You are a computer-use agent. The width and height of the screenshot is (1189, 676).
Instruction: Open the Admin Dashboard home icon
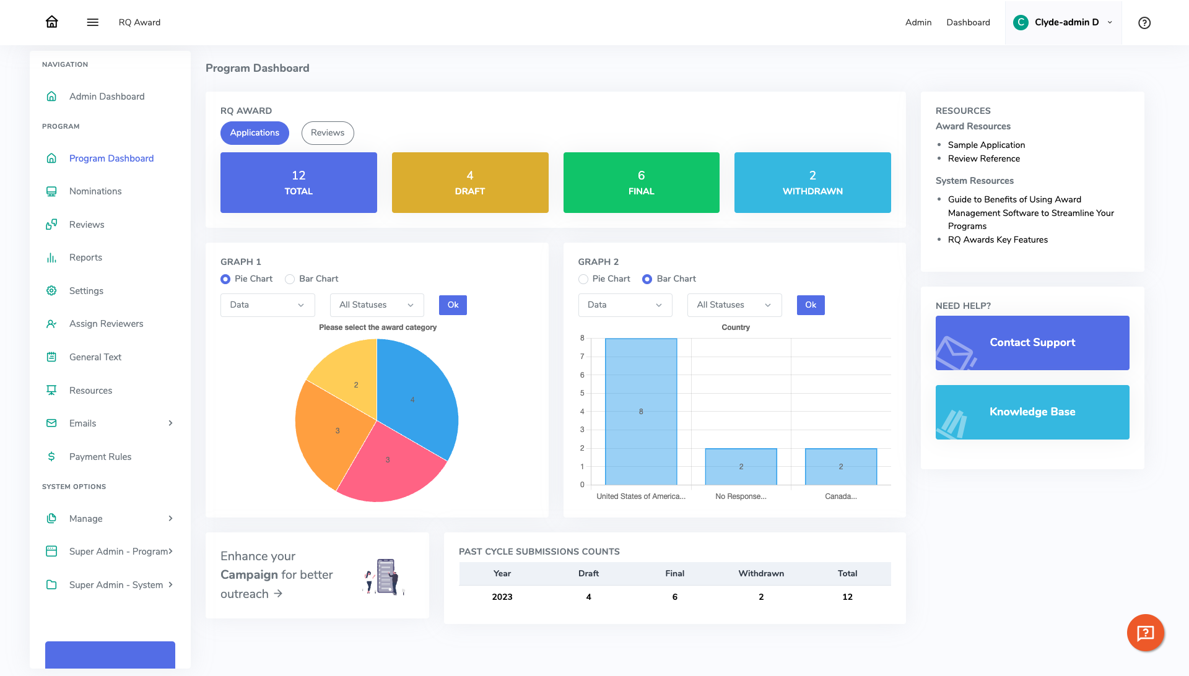52,96
